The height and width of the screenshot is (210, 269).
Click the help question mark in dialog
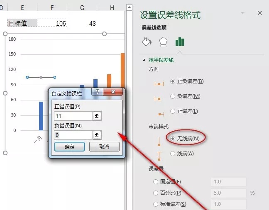pos(97,92)
